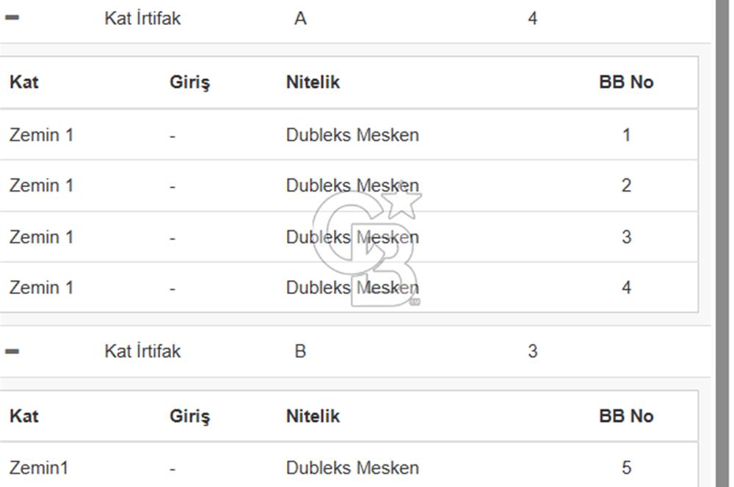
Task: Select the row with BB No 4
Action: [x=349, y=288]
